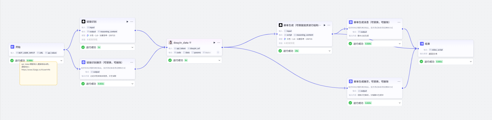
Task: Expand the douyin_data 运行成功 6s result
Action: click(219, 60)
